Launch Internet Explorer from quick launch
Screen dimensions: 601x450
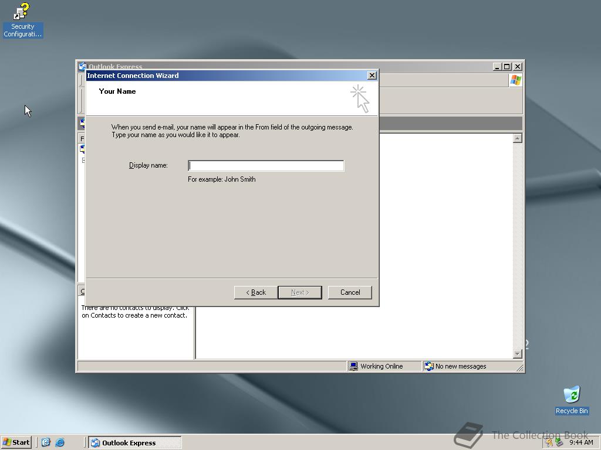tap(60, 442)
